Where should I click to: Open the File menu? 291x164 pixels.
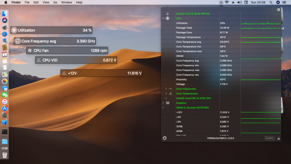(x=27, y=2)
